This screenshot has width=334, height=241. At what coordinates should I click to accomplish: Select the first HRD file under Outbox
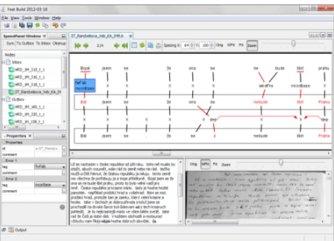27,107
